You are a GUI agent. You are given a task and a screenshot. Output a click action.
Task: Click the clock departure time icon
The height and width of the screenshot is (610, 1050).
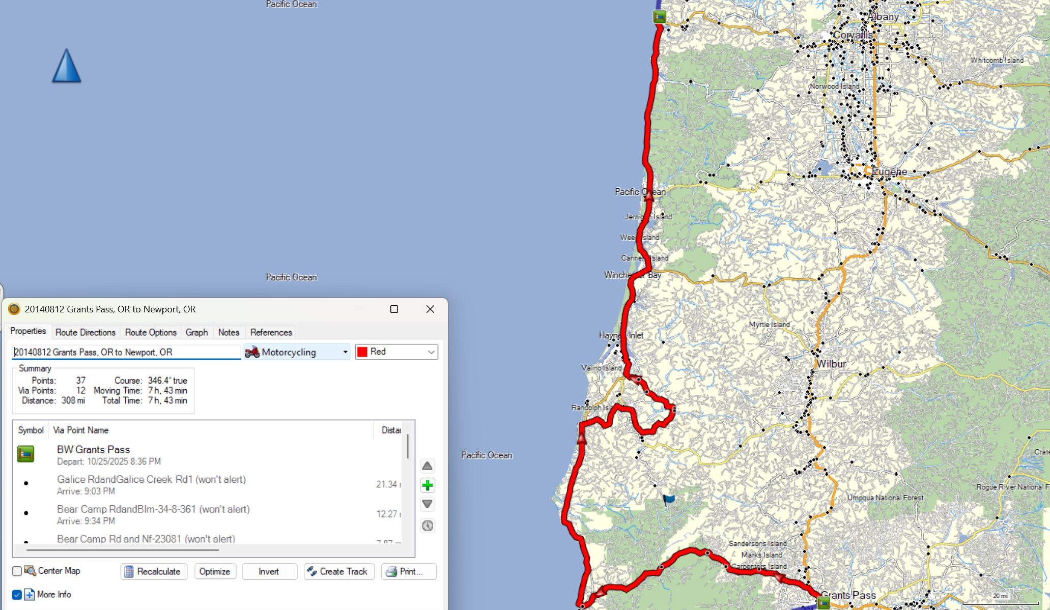point(428,526)
